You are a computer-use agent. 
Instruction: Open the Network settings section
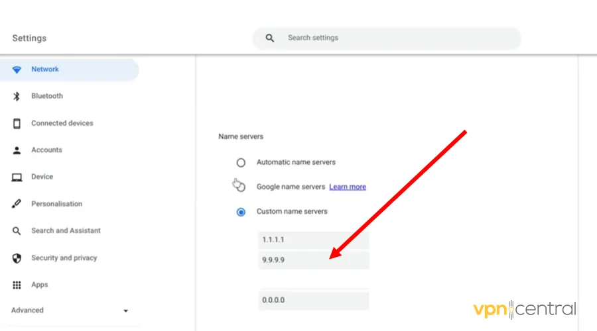click(69, 70)
